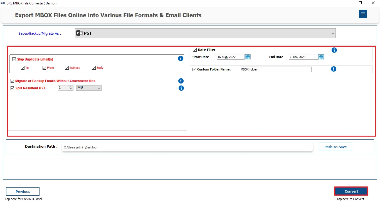Open Saves/Backup/Migrate As PST dropdown
380x202 pixels.
(205, 33)
